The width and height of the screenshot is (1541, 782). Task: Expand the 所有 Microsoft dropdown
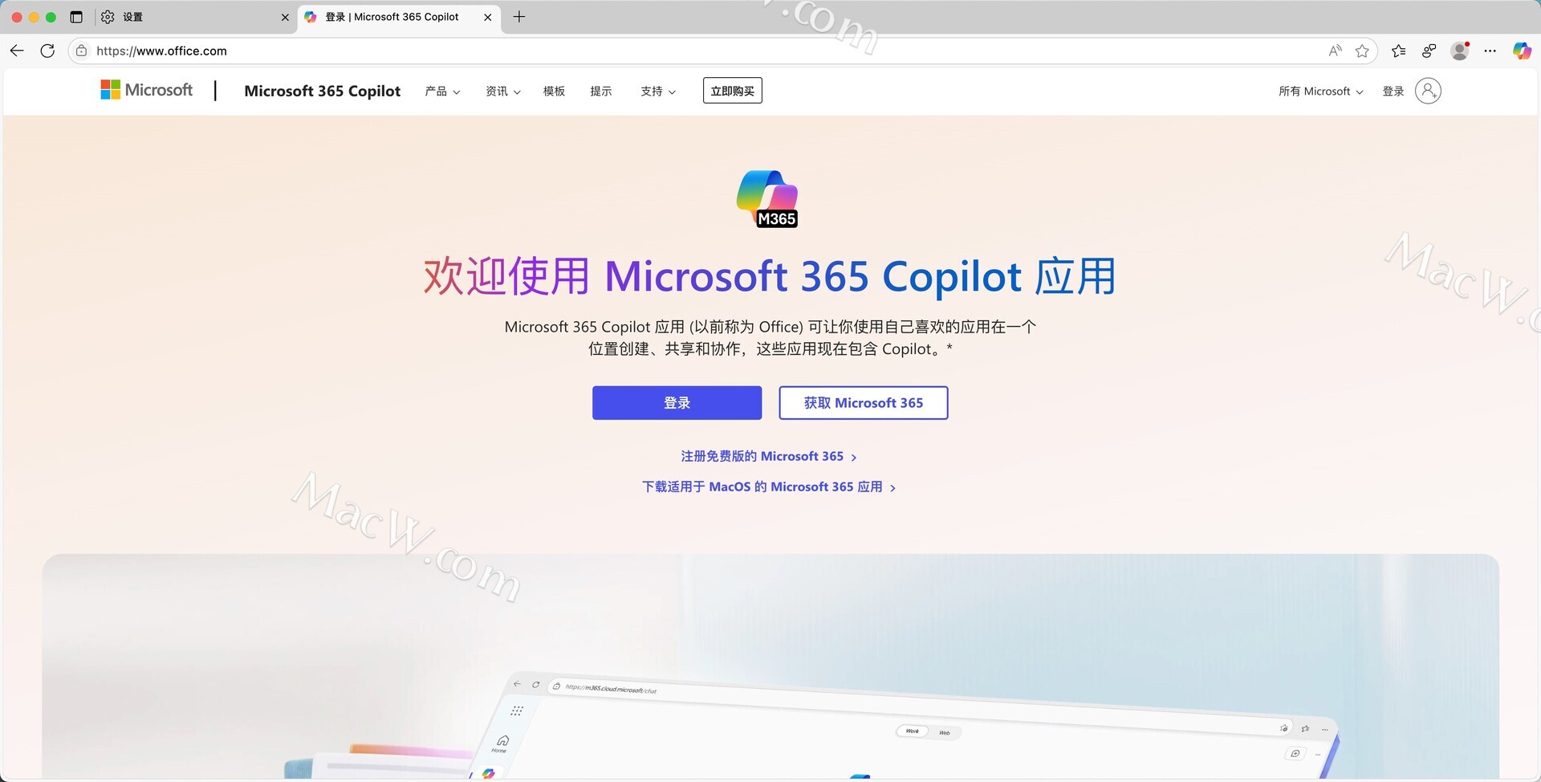click(1320, 92)
